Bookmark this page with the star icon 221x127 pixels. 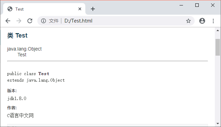click(188, 21)
